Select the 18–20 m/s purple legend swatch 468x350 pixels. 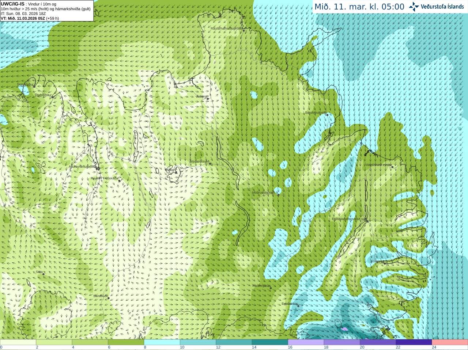click(x=342, y=342)
